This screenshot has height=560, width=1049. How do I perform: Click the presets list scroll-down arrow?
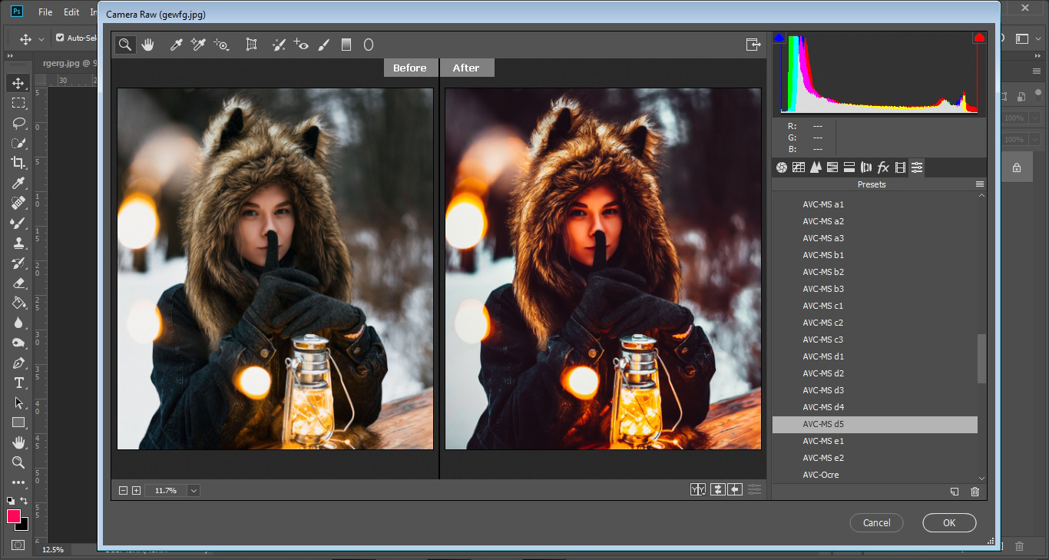(x=981, y=478)
